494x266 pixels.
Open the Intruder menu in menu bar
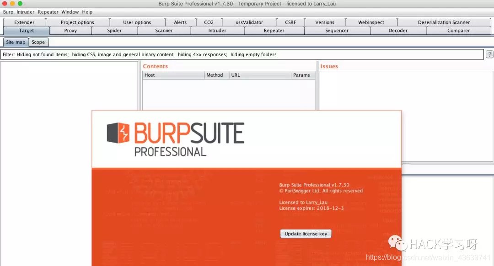(x=26, y=12)
